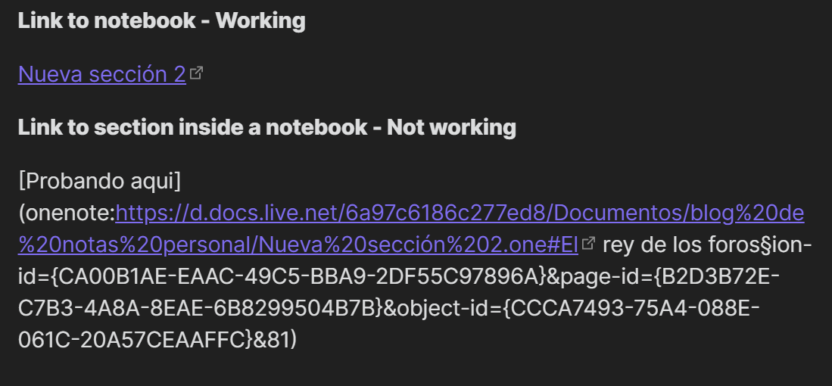This screenshot has height=386, width=832.
Task: Click the "Link to notebook" heading
Action: click(107, 20)
